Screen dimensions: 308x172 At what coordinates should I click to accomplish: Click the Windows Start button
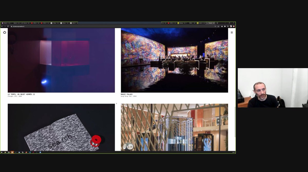pos(2,152)
